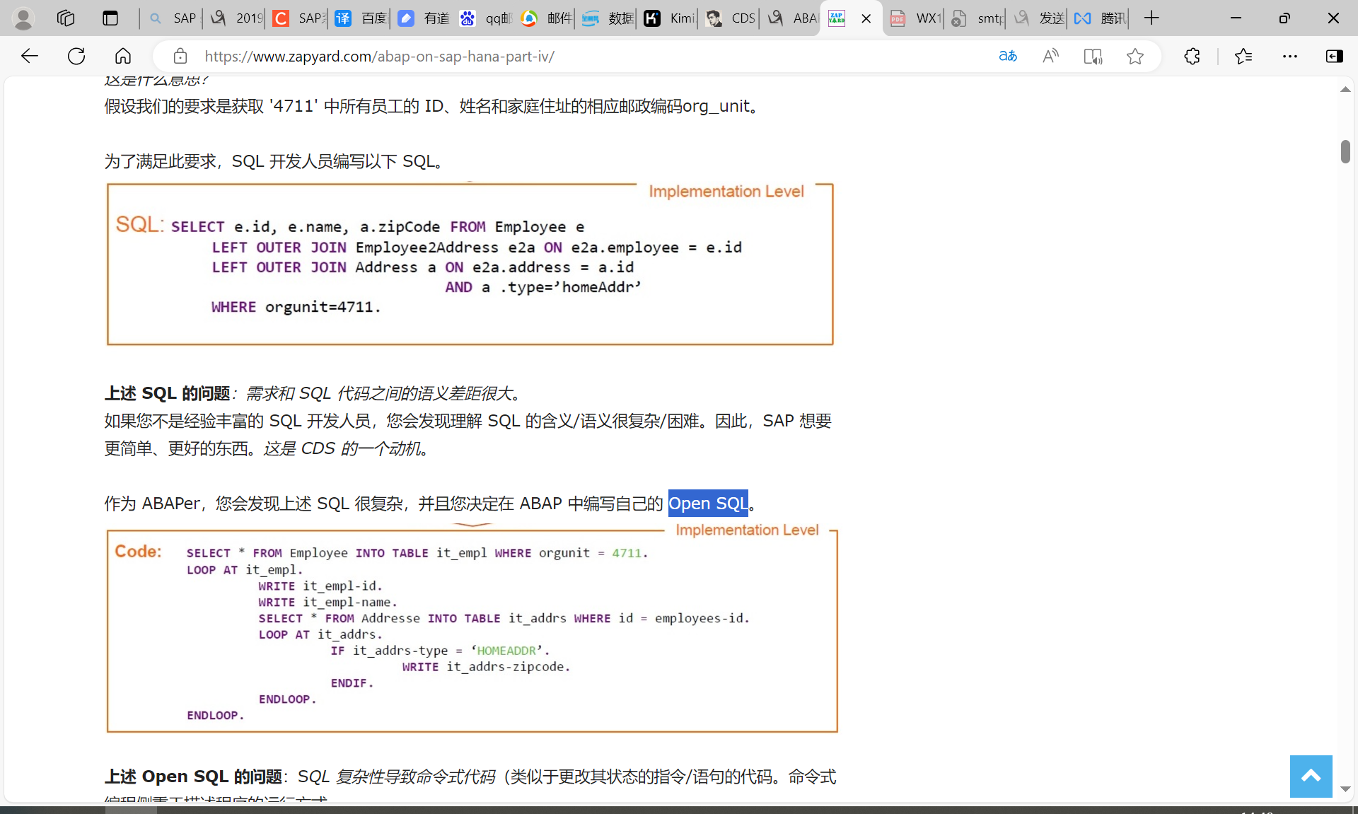Start read aloud feature
This screenshot has width=1358, height=814.
tap(1050, 56)
